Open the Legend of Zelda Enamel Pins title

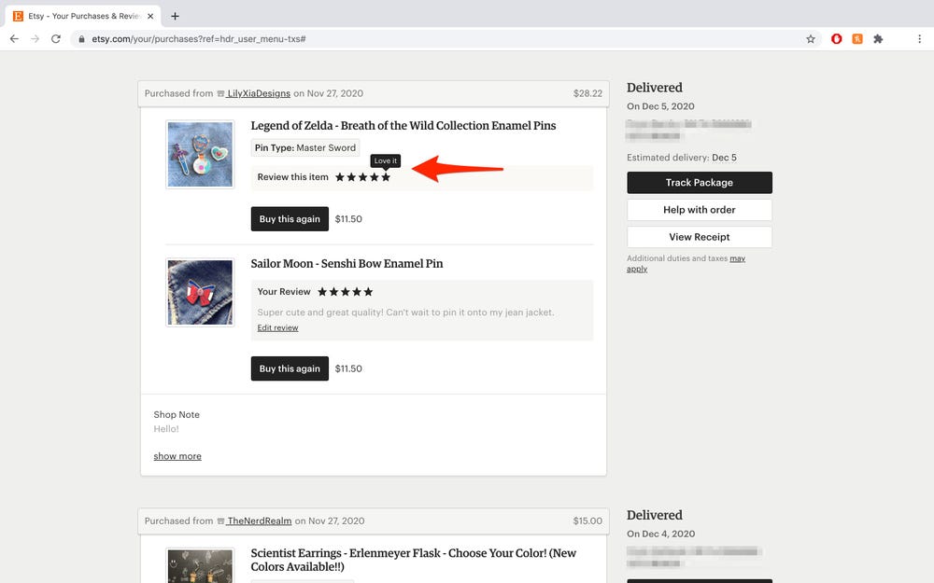(x=403, y=126)
